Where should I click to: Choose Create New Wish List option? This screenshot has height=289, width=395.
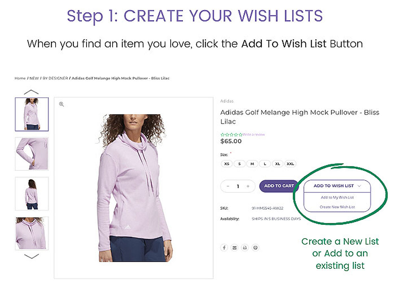(337, 207)
